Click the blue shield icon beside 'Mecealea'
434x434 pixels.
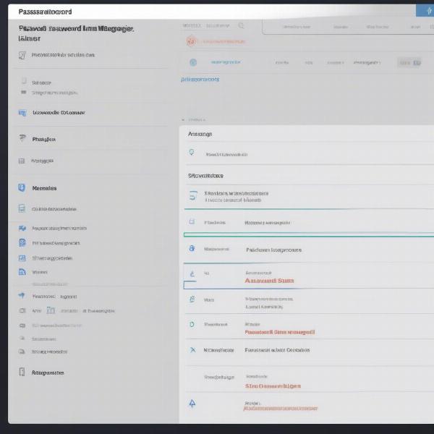[22, 187]
